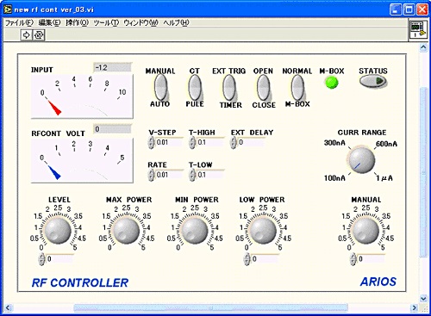Click the 600nA label on CURR RANGE

[x=386, y=144]
